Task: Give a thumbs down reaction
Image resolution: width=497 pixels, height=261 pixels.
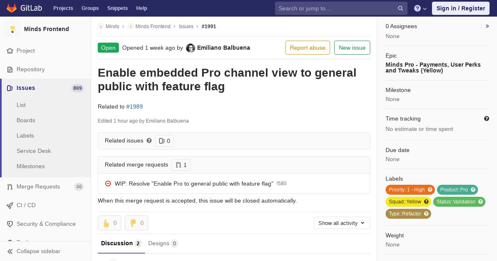Action: (x=136, y=223)
